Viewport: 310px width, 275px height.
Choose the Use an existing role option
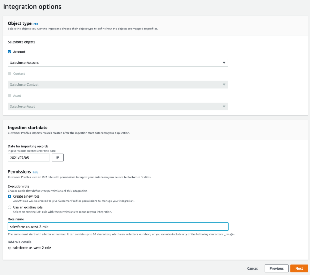tap(9, 207)
